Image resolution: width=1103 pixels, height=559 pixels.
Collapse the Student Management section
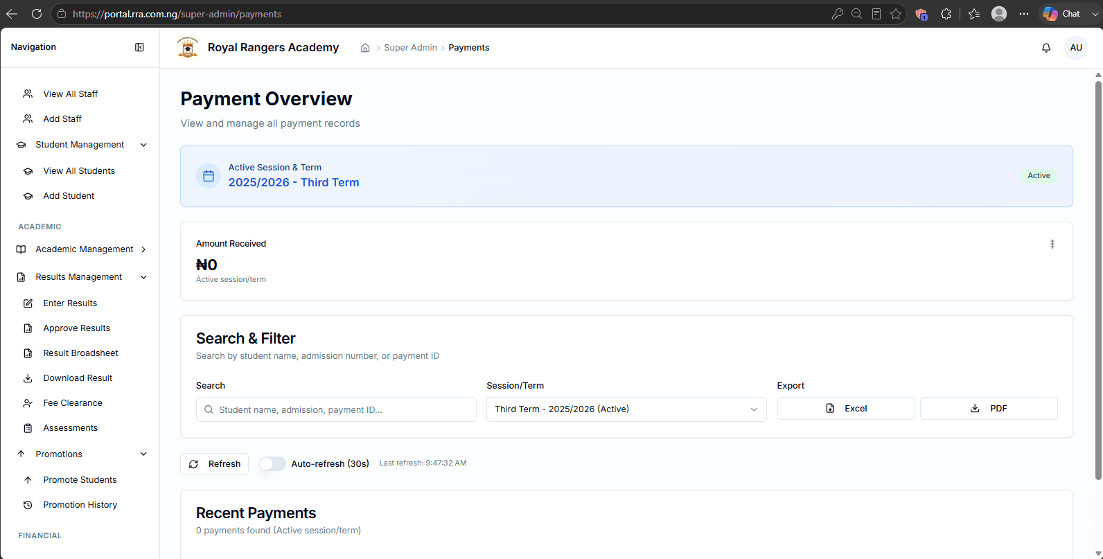point(144,145)
